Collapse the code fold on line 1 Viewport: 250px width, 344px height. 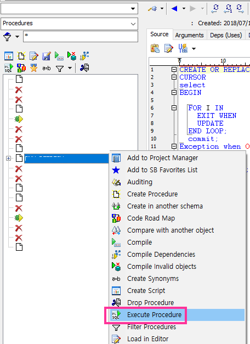[x=174, y=70]
